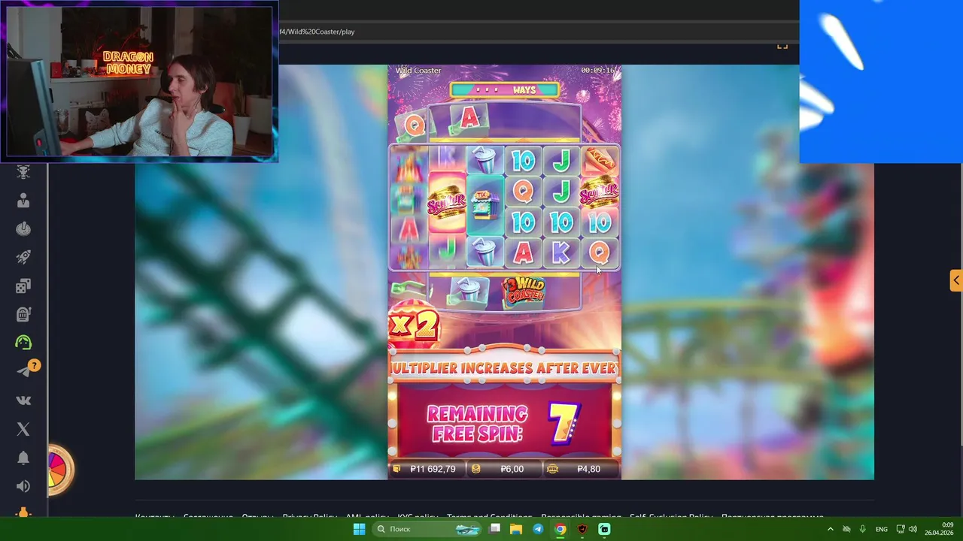This screenshot has height=541, width=963.
Task: Open Self-Exclusion Policy footer link
Action: 671,516
